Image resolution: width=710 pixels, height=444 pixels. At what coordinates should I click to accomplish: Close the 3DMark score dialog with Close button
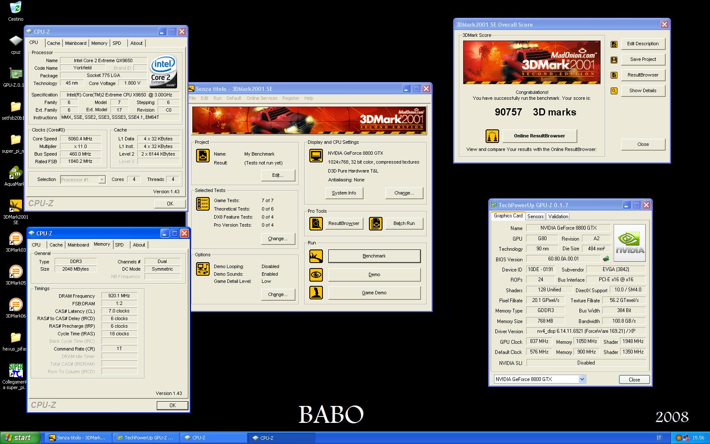pos(643,144)
